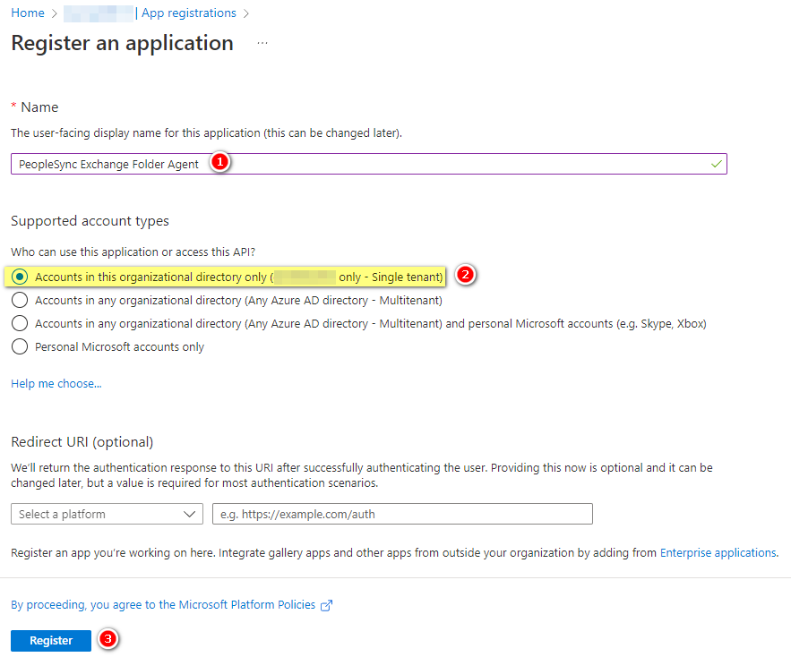The height and width of the screenshot is (657, 791).
Task: Open the Help me choose link
Action: pyautogui.click(x=56, y=384)
